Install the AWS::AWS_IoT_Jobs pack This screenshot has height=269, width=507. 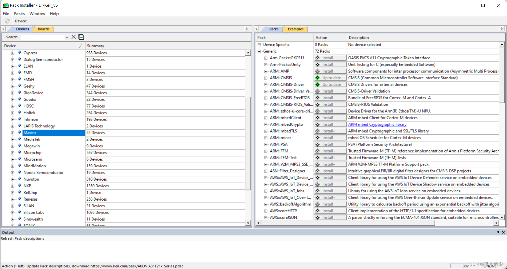click(330, 191)
